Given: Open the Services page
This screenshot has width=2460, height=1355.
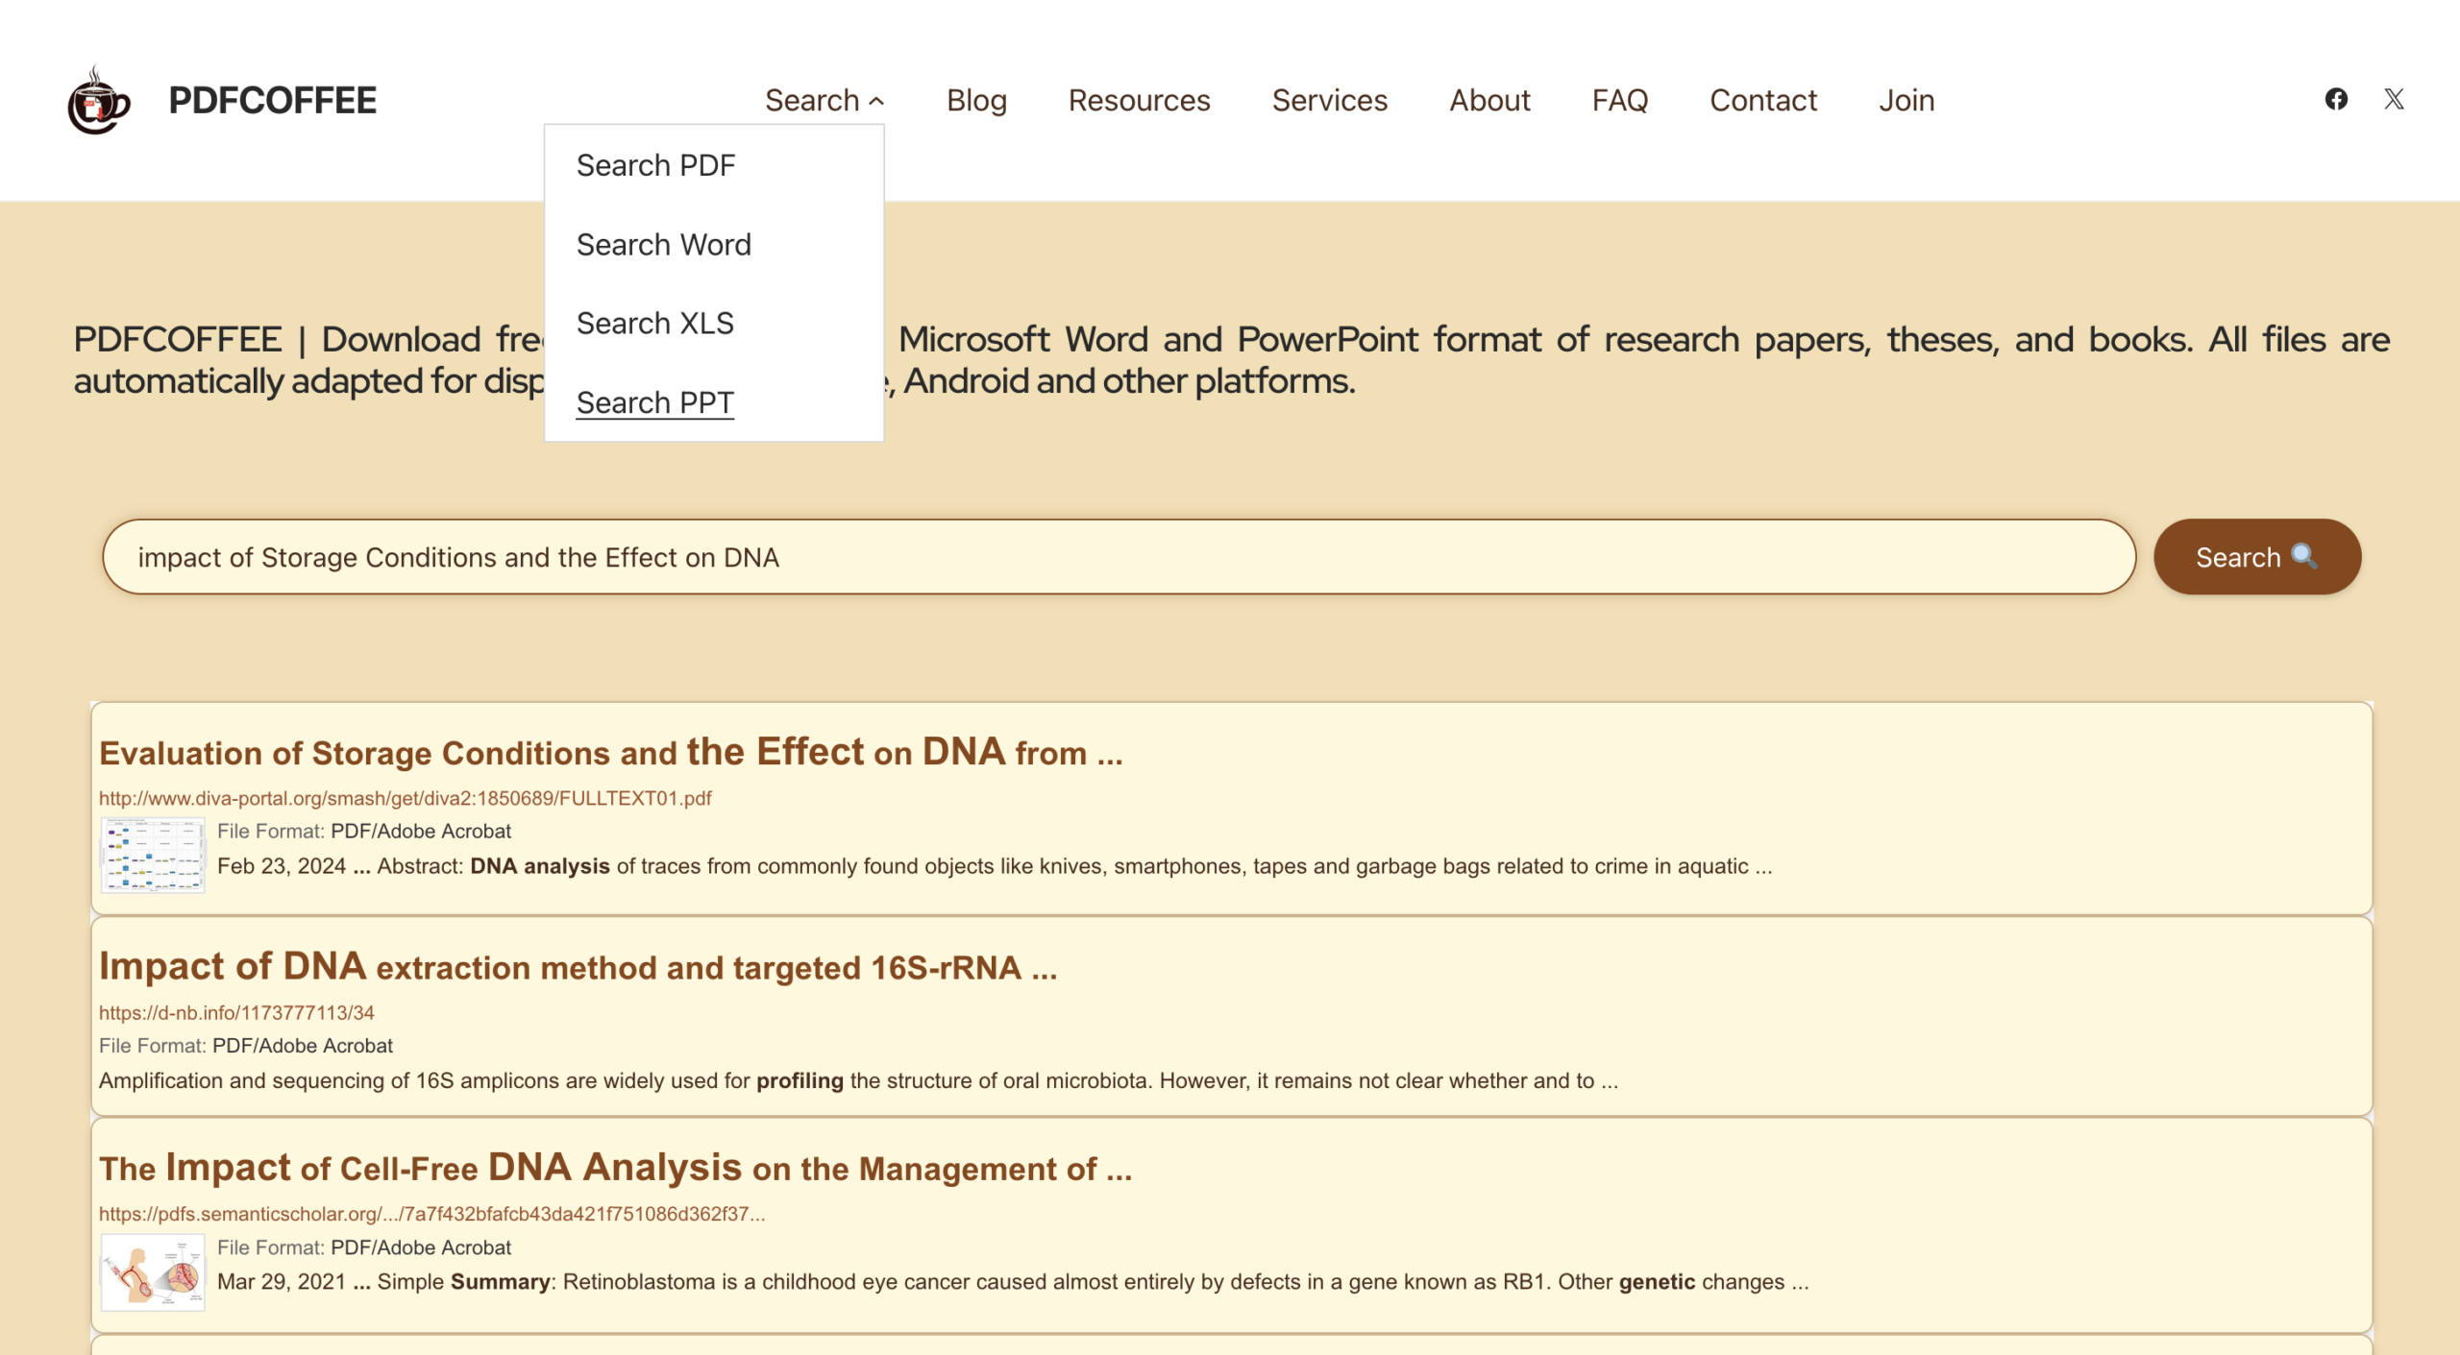Looking at the screenshot, I should [x=1329, y=100].
